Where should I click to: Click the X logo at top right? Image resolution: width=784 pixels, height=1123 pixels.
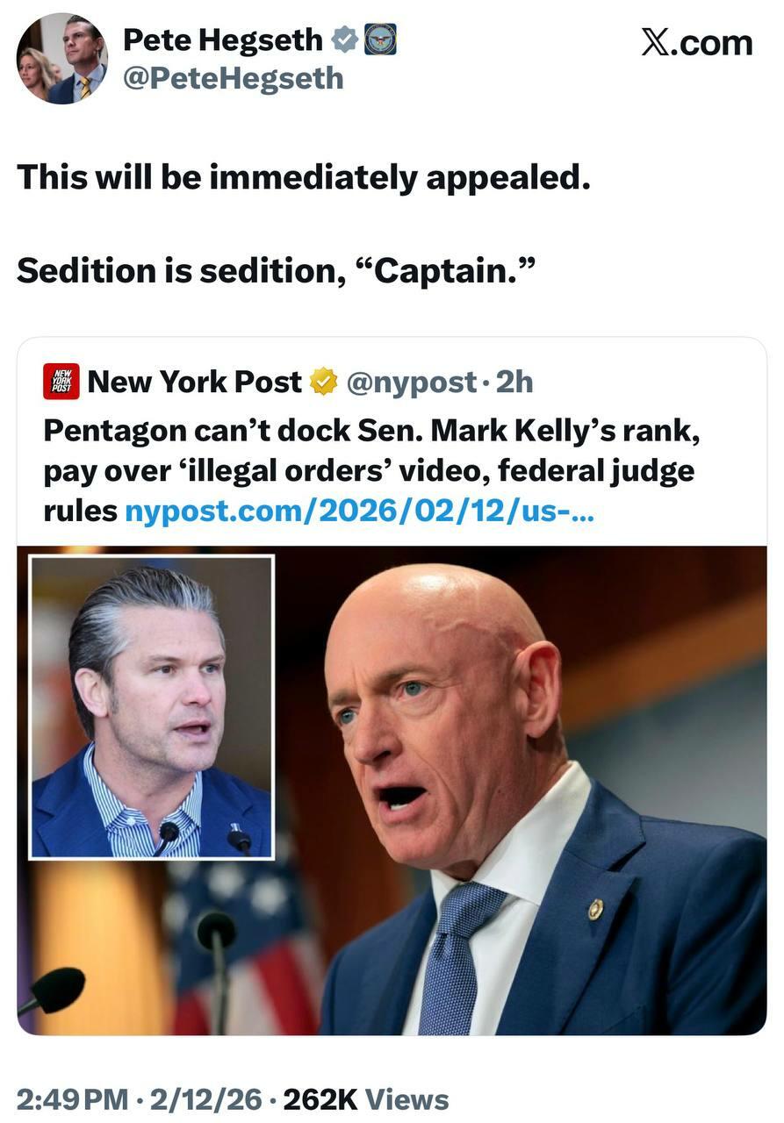[696, 42]
